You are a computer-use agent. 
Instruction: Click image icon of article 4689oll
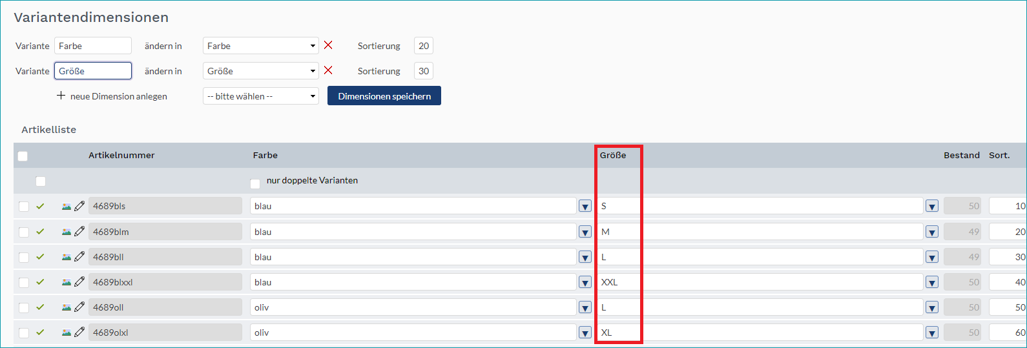[x=67, y=307]
